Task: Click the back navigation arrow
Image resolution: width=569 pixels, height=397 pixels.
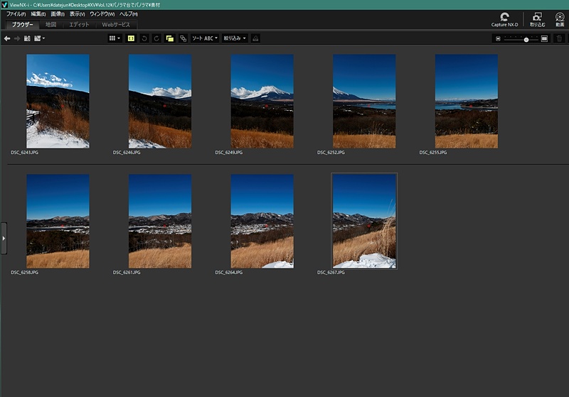Action: 7,38
